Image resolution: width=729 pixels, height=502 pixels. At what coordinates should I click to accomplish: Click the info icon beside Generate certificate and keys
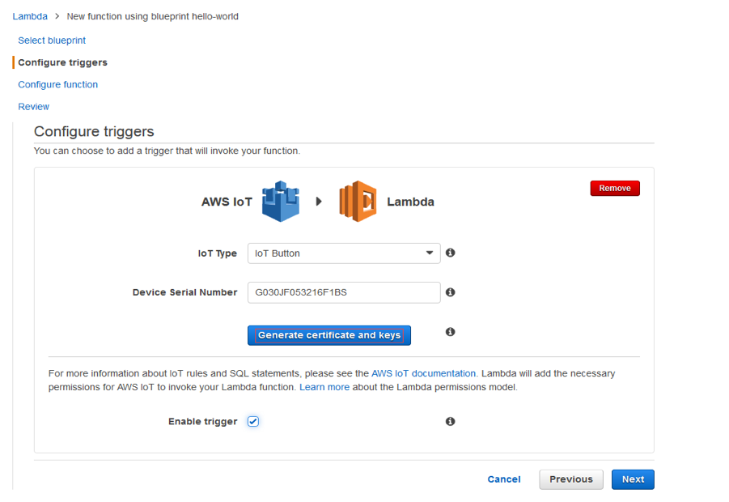click(451, 332)
